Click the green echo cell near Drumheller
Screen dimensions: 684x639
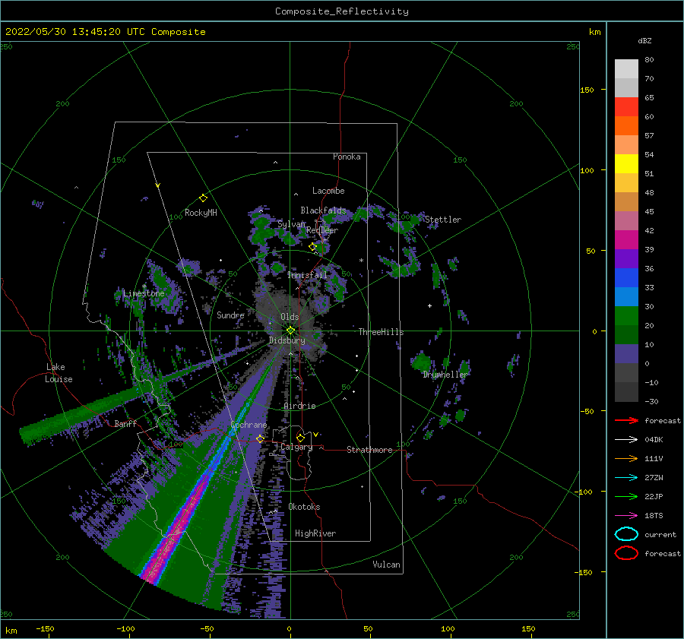point(422,362)
